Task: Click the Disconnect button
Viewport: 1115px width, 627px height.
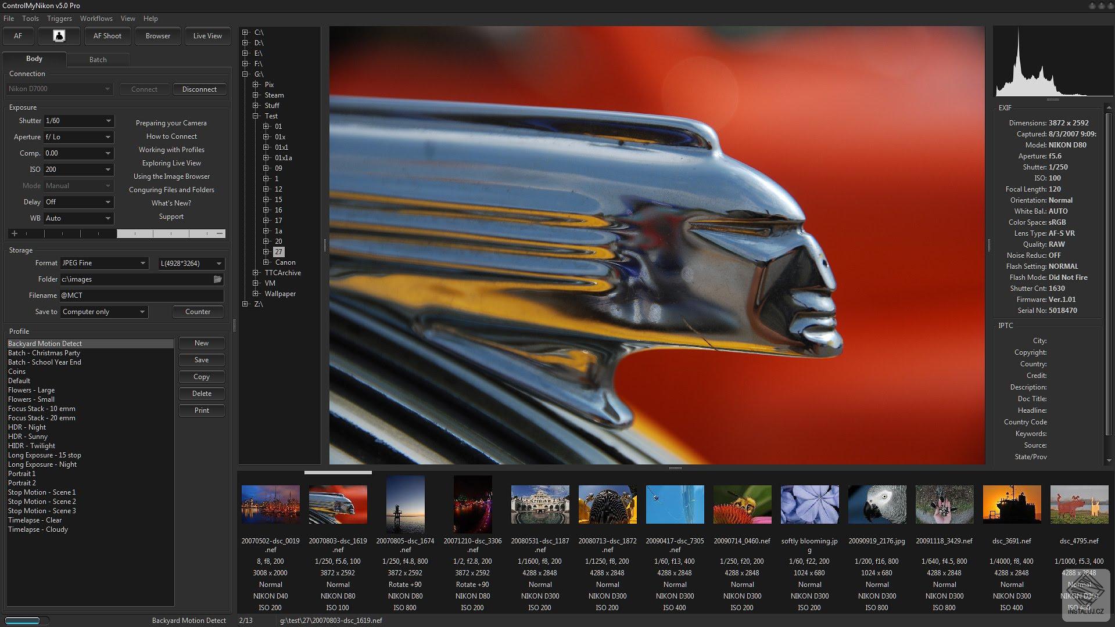Action: (199, 89)
